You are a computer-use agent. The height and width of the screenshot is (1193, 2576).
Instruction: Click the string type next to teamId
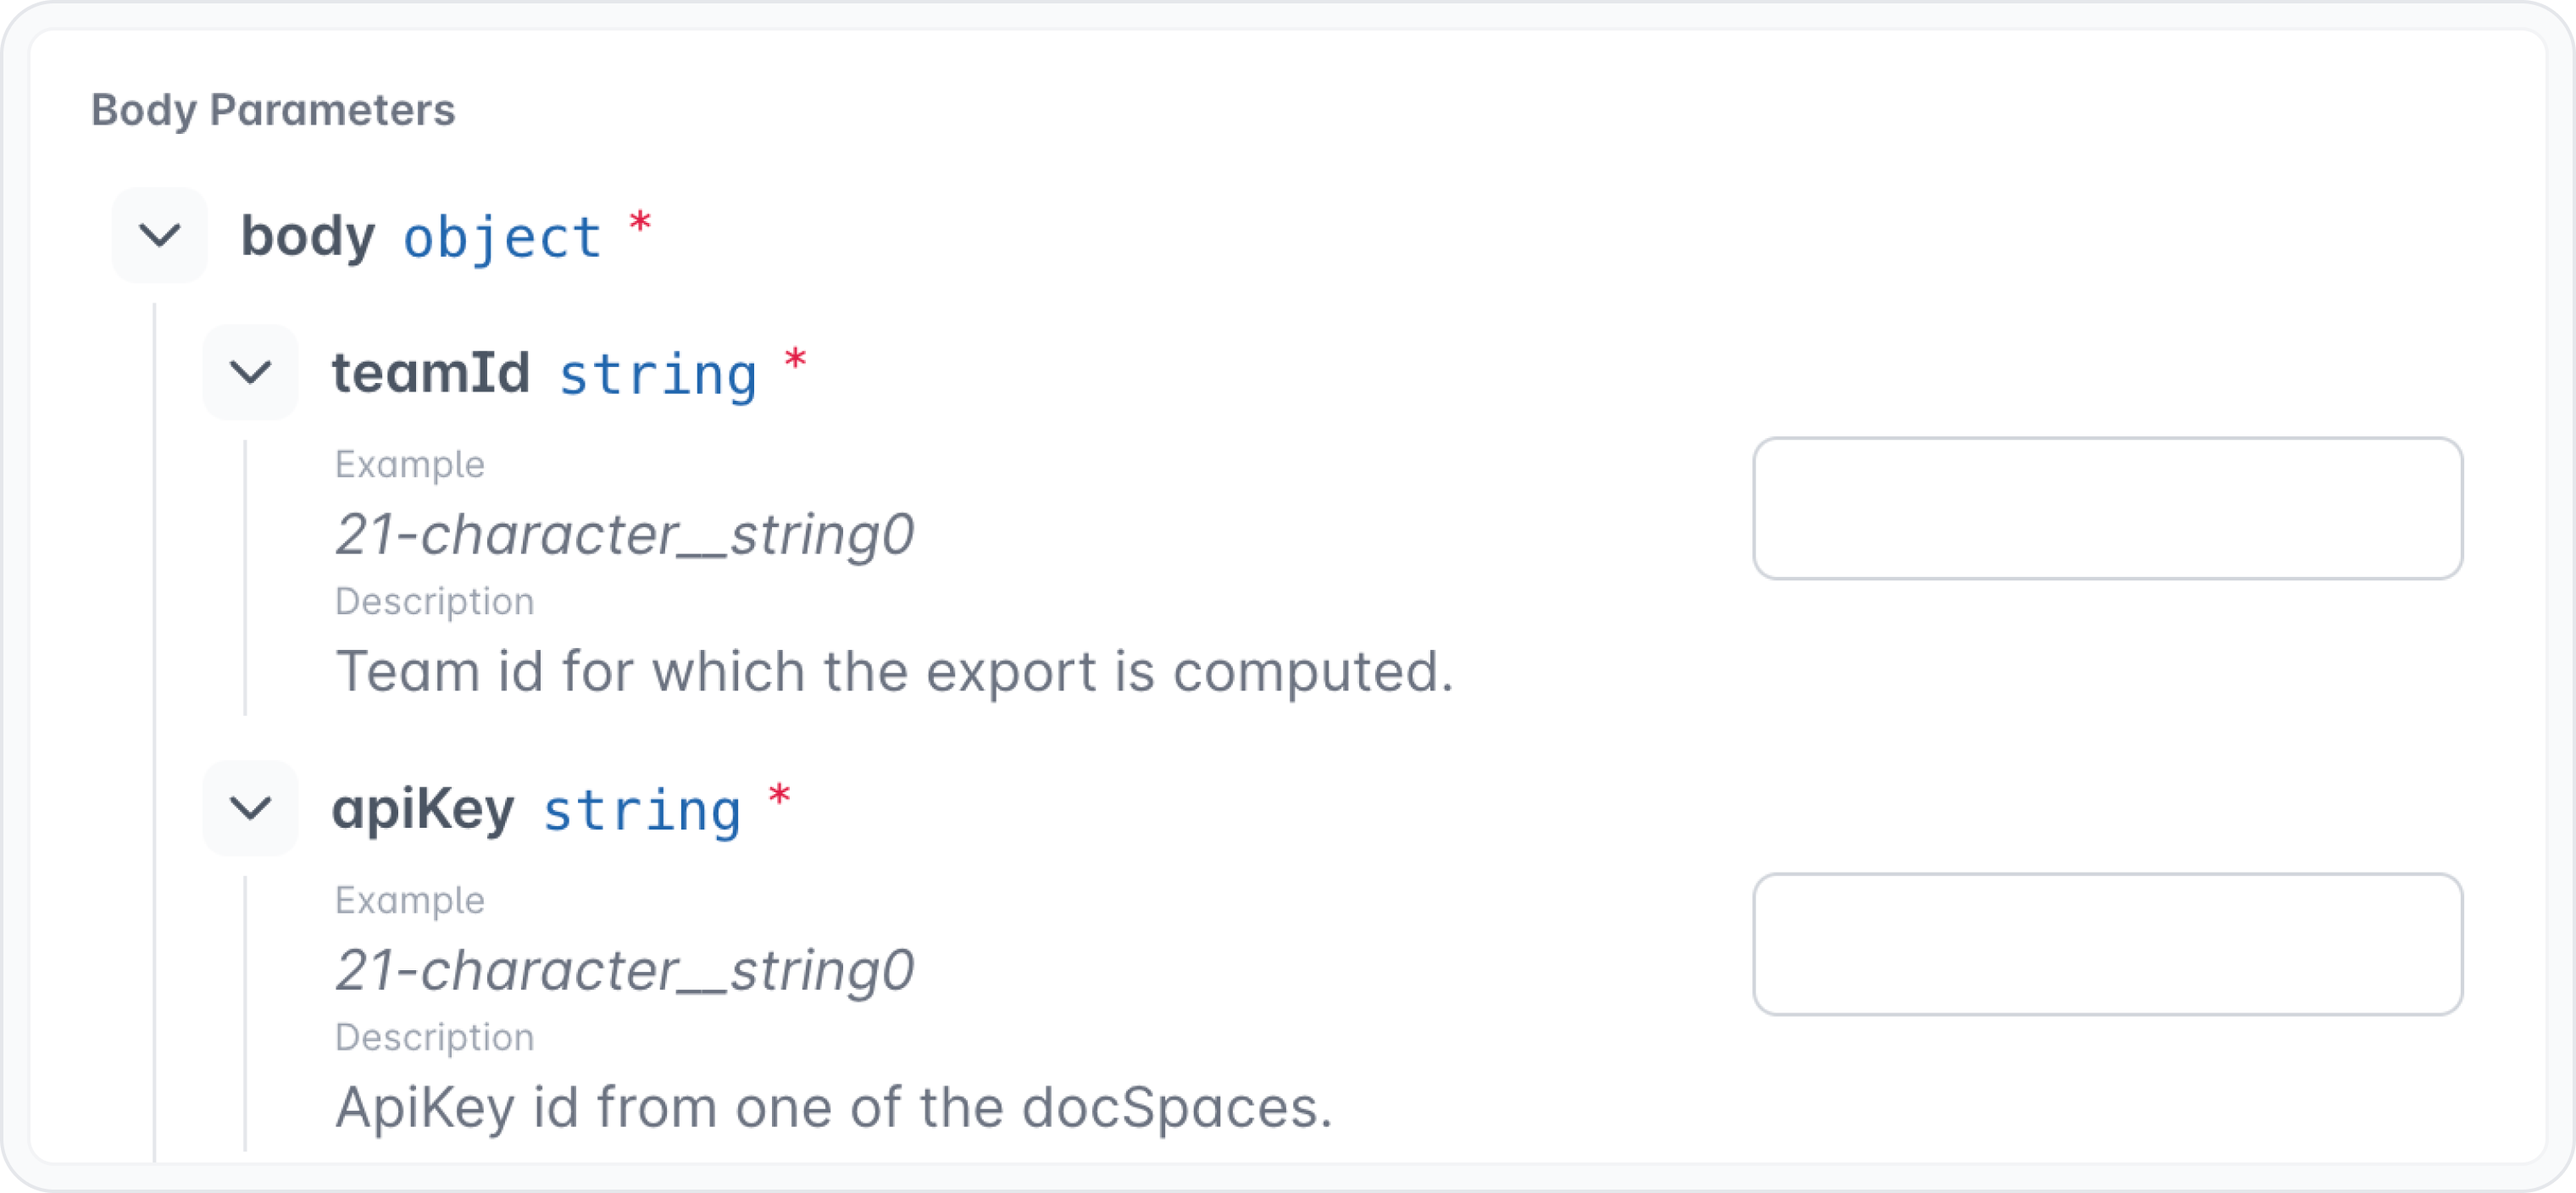click(657, 375)
